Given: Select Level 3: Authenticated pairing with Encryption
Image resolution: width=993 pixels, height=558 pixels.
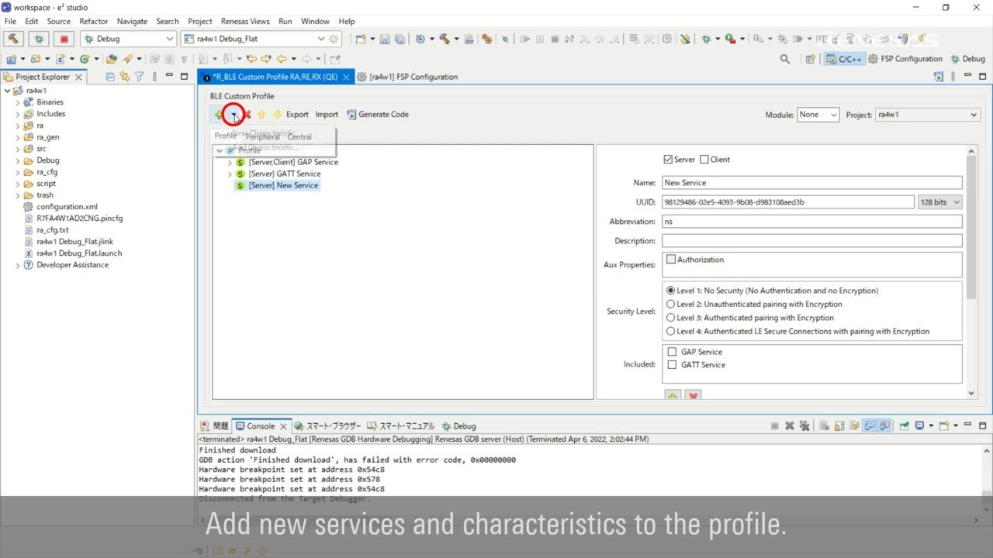Looking at the screenshot, I should (x=671, y=318).
